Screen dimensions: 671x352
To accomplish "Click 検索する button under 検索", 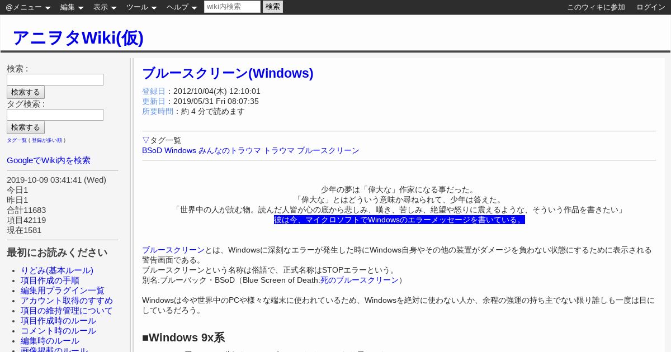I will click(26, 92).
